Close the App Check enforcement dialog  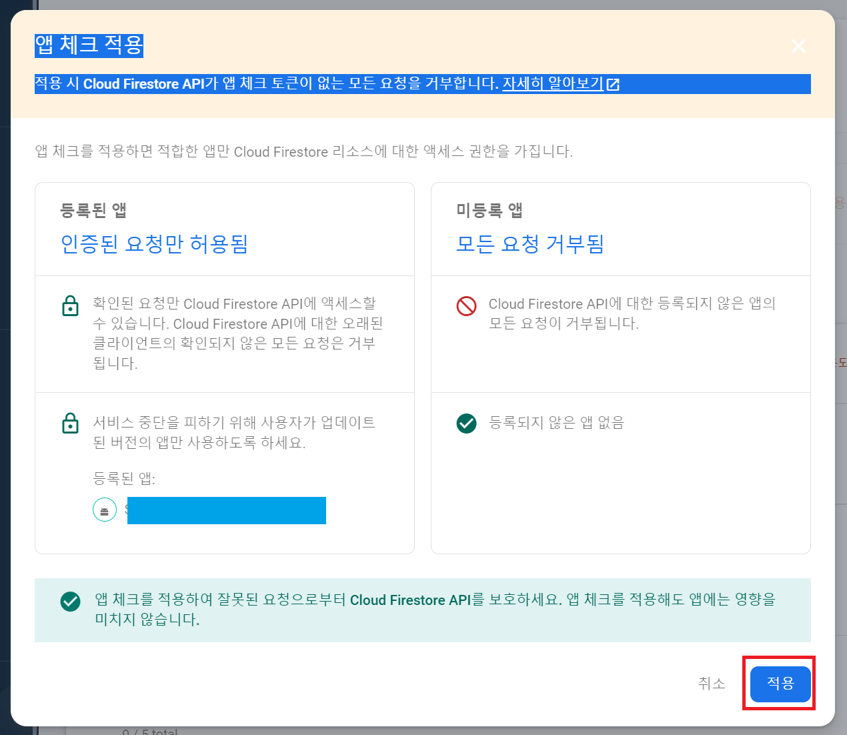798,46
